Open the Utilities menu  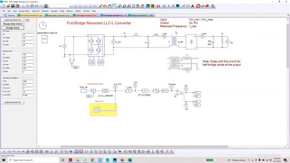(x=78, y=11)
